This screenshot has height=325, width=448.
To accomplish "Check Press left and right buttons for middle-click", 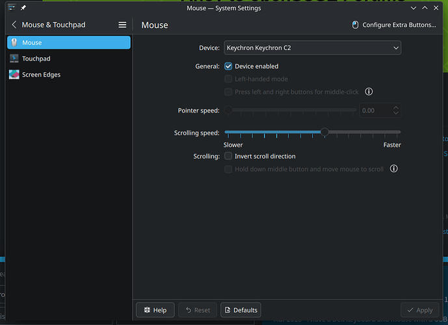I will tap(228, 92).
